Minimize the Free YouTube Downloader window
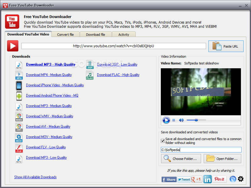This screenshot has width=251, height=188. [240, 6]
